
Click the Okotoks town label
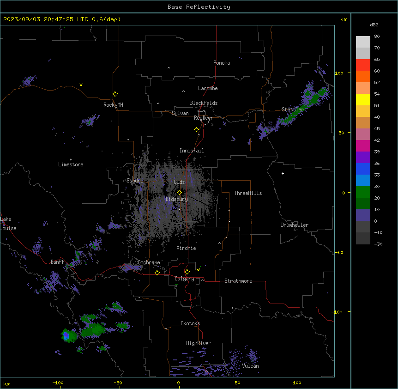(190, 323)
